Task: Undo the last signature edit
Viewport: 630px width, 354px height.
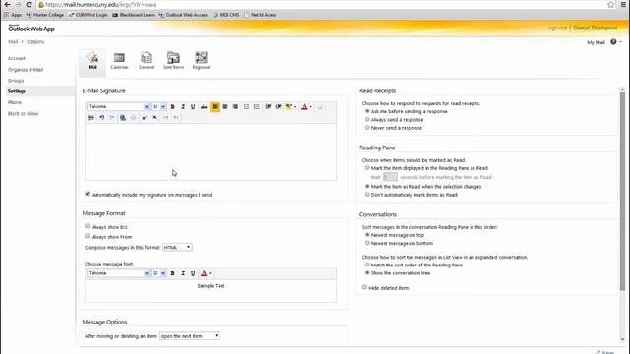Action: tap(102, 118)
